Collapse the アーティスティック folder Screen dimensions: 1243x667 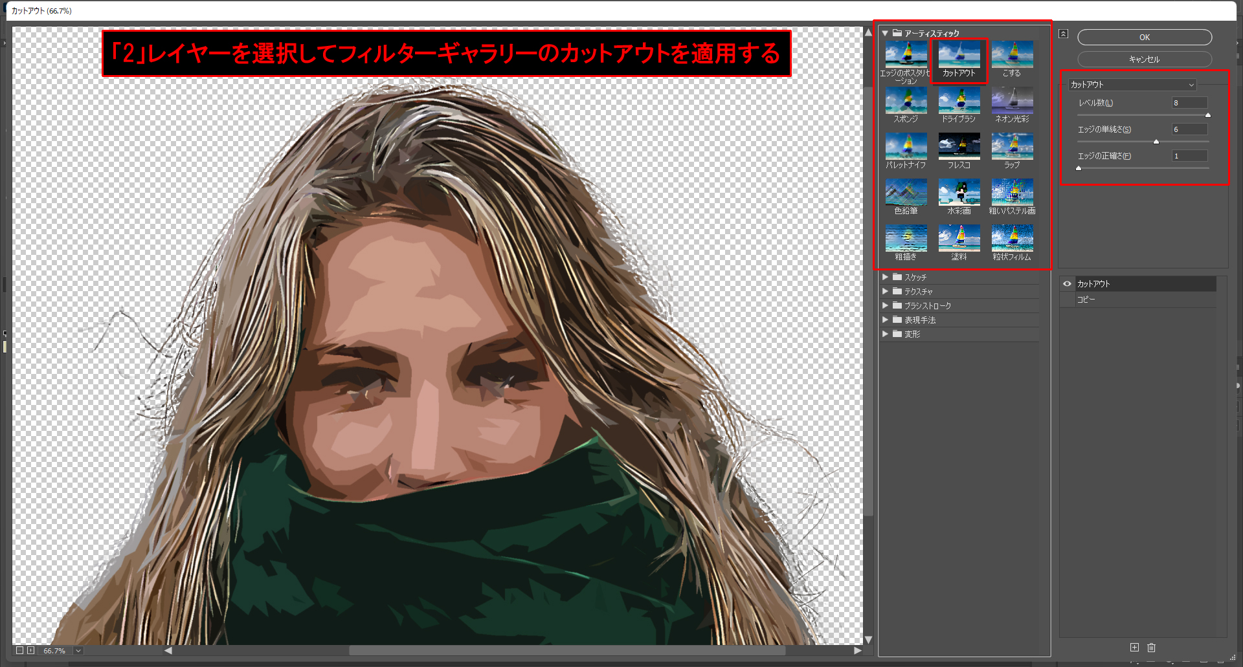pos(885,33)
